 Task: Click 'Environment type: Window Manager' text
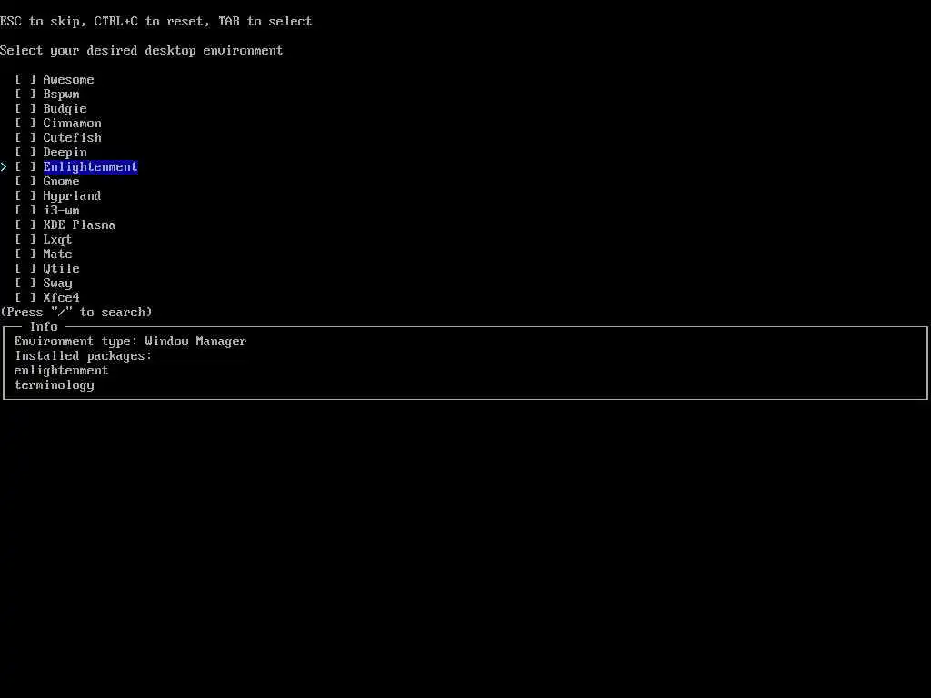pyautogui.click(x=130, y=342)
